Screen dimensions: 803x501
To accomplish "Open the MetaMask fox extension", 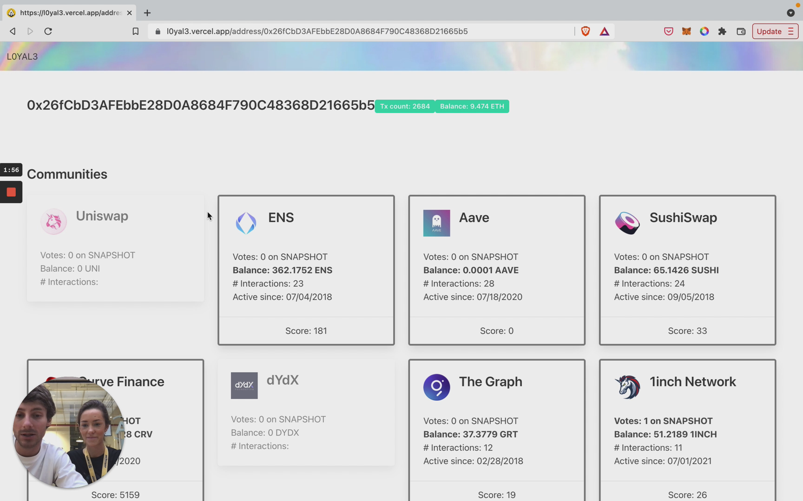I will 686,31.
